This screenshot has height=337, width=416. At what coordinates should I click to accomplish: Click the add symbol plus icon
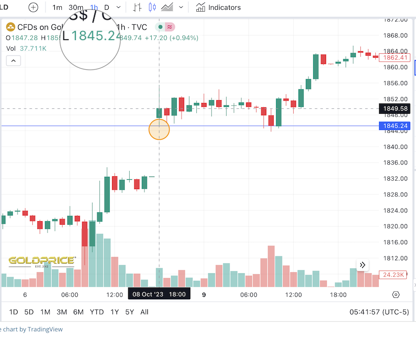(33, 7)
